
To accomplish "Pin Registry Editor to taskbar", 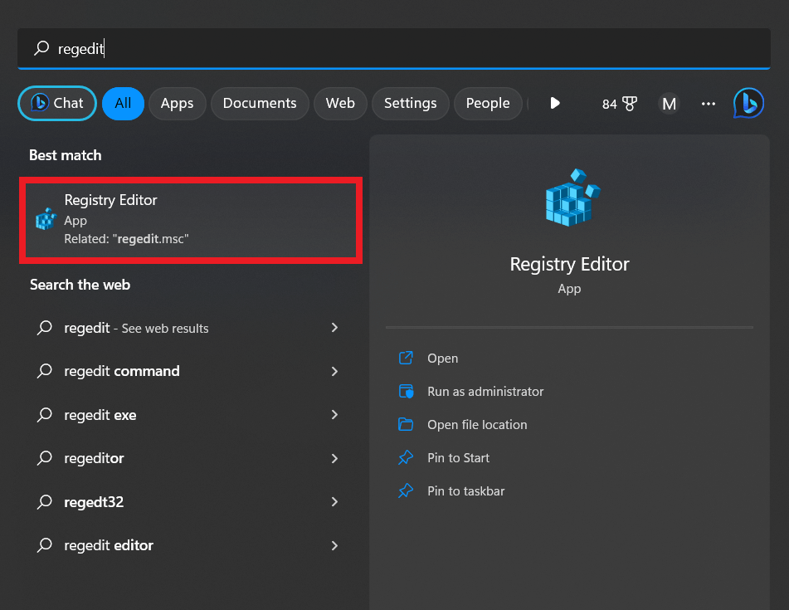I will point(466,490).
